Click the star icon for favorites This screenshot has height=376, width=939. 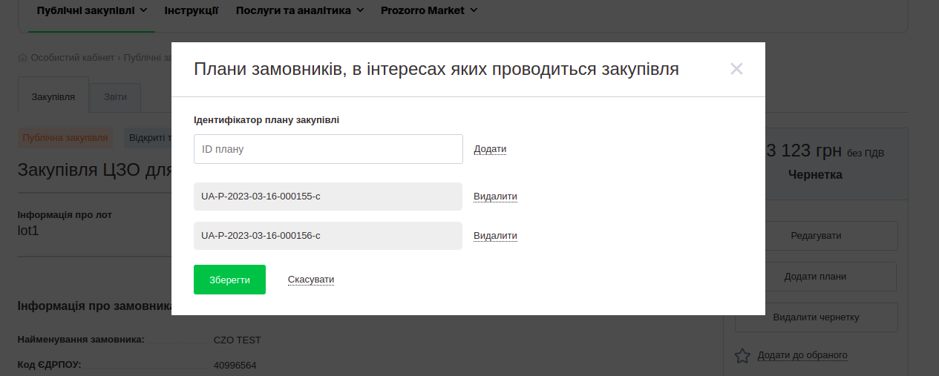tap(742, 356)
